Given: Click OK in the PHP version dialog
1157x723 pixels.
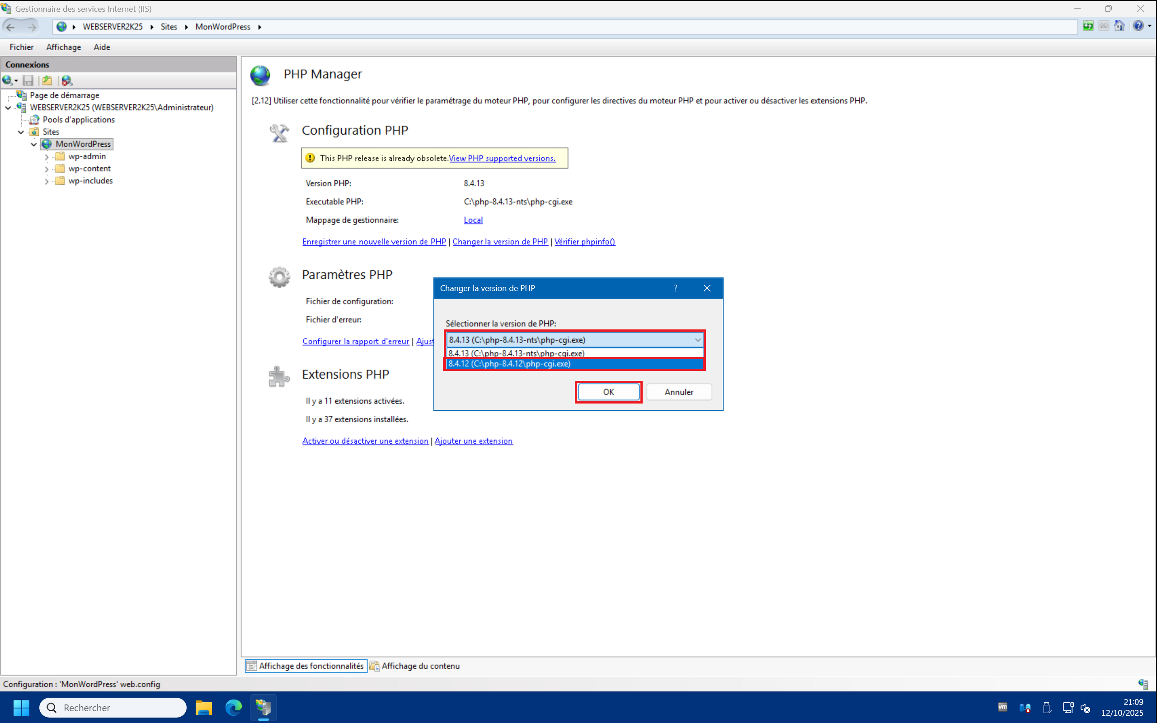Looking at the screenshot, I should 608,392.
